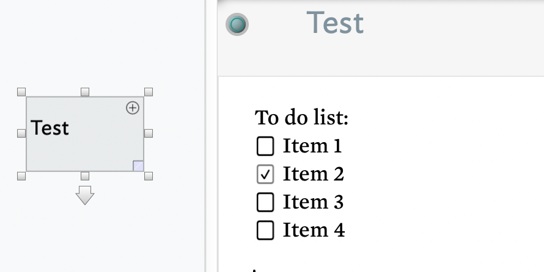Viewport: 544px width, 272px height.
Task: Click the bottom-right handle of the Test note
Action: coord(149,176)
